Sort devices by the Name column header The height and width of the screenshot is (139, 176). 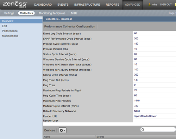click(69, 137)
